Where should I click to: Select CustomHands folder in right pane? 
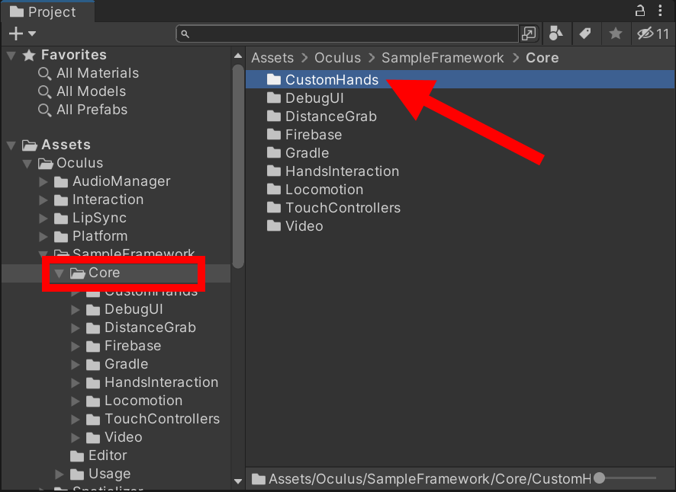[460, 80]
